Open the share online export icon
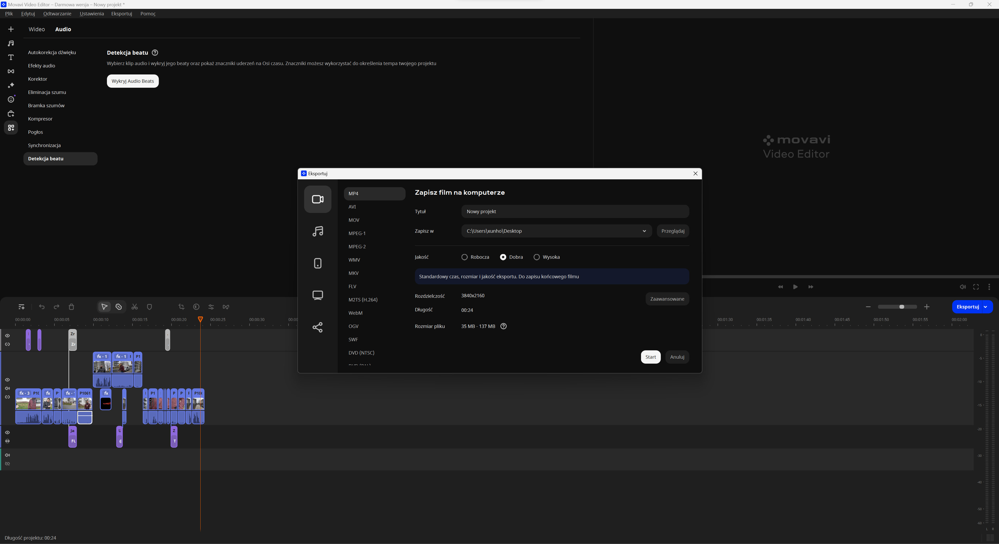 pos(318,327)
